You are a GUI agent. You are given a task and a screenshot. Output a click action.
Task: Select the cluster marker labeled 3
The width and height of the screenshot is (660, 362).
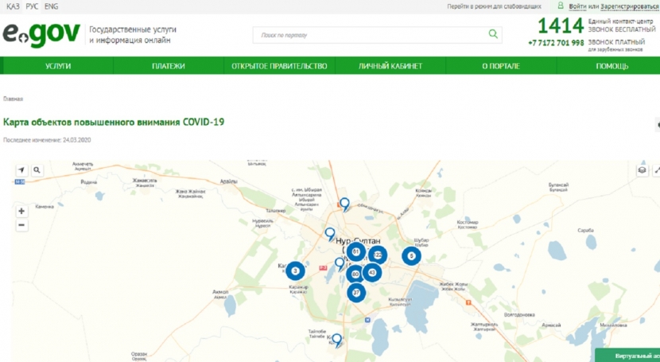point(296,271)
